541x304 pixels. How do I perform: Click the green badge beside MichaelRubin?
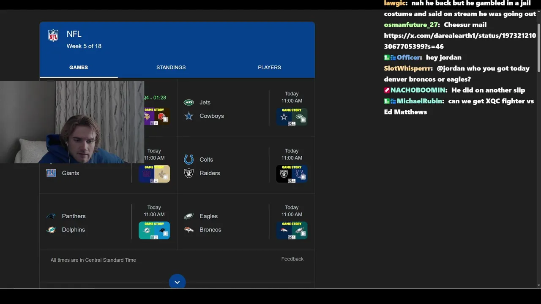tap(387, 101)
